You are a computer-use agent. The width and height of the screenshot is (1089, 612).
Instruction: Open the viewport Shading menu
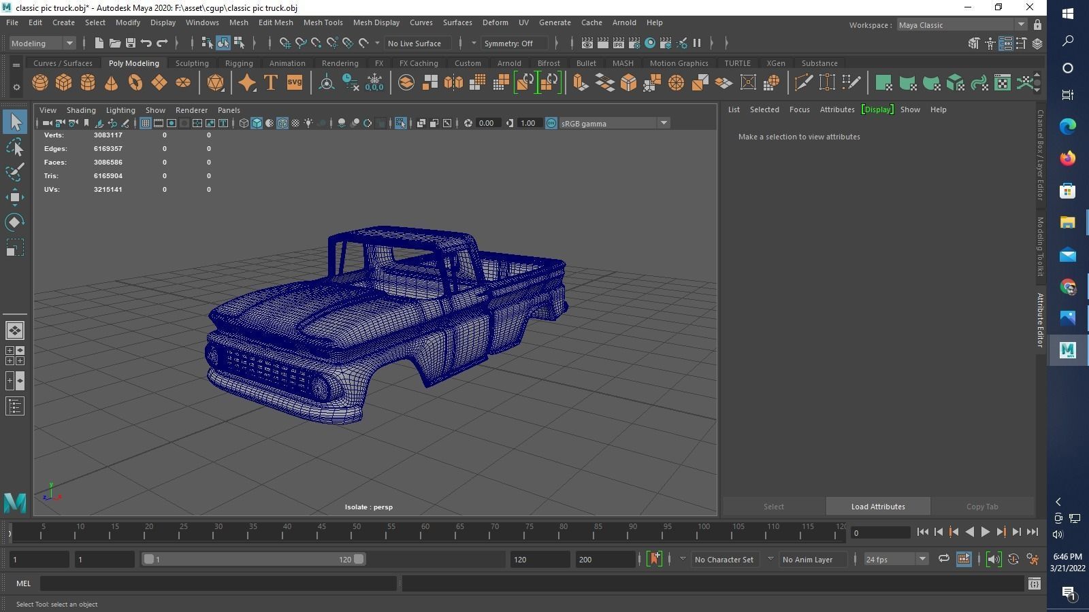(x=81, y=109)
